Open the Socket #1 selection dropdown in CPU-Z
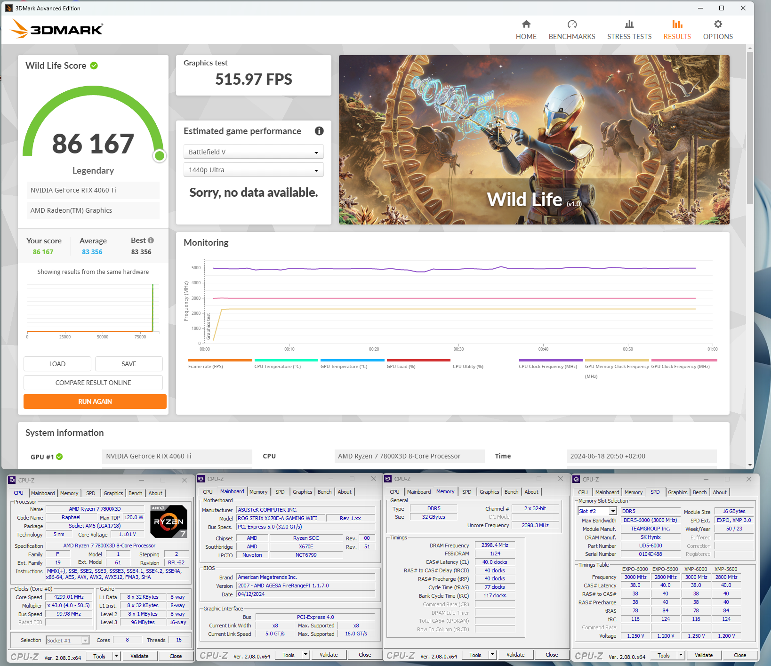Viewport: 771px width, 666px height. pyautogui.click(x=67, y=641)
